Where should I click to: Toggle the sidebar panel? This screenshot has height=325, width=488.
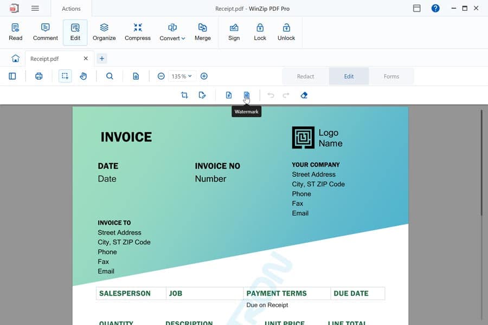click(12, 76)
